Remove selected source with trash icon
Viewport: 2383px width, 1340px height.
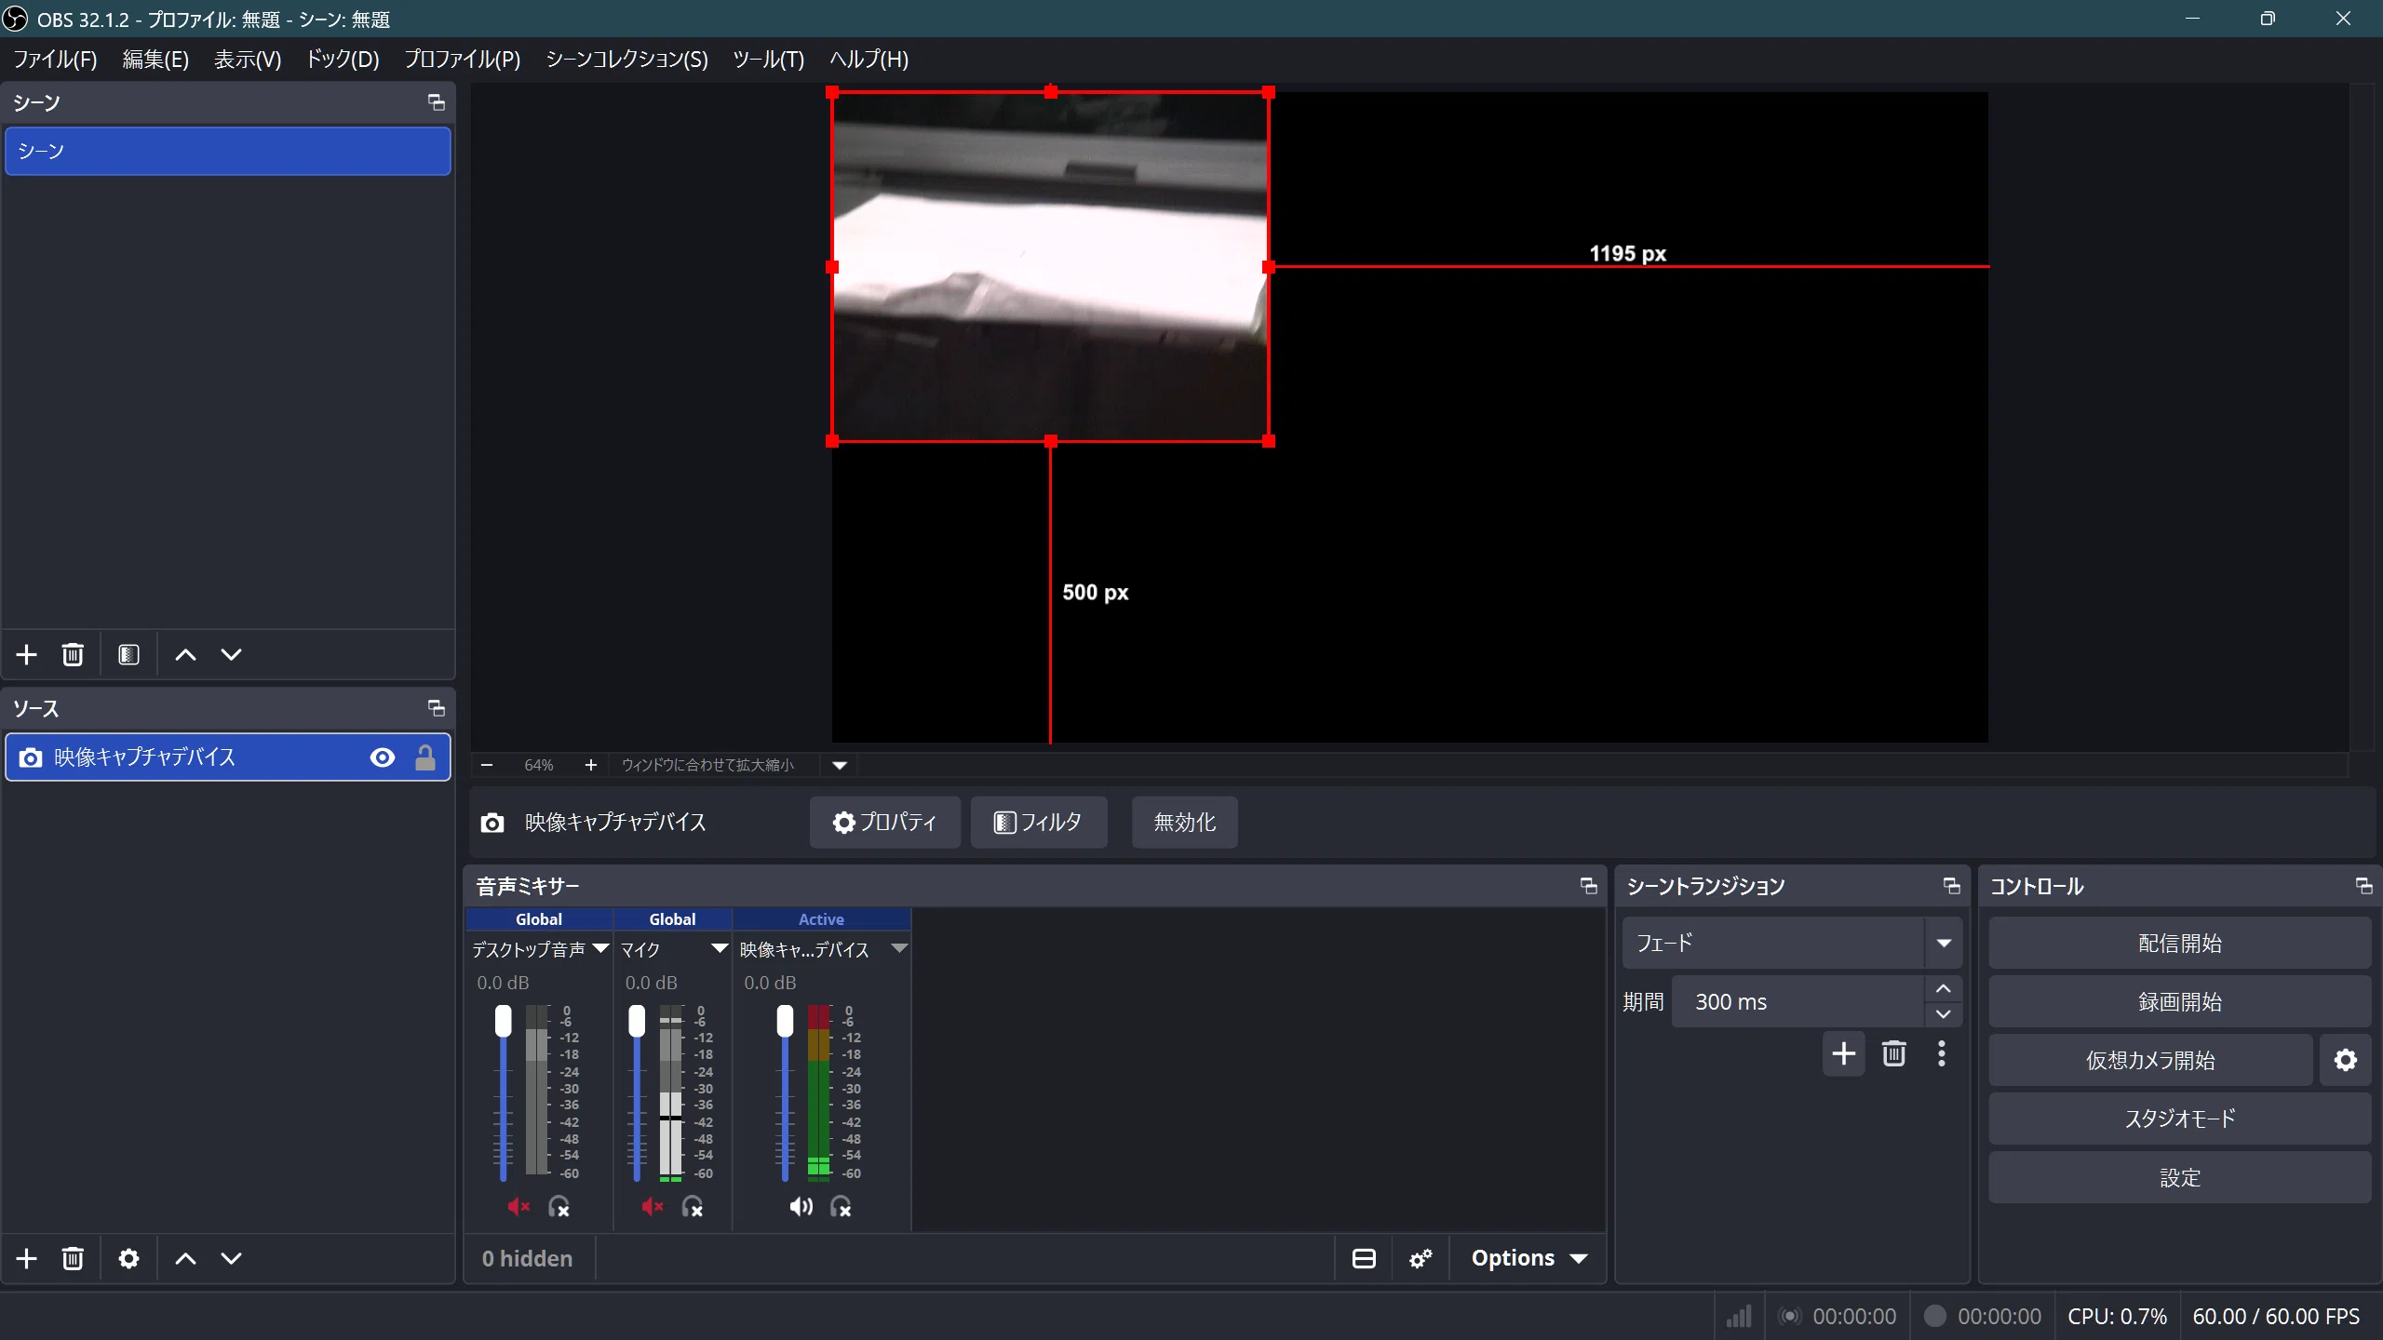73,1258
